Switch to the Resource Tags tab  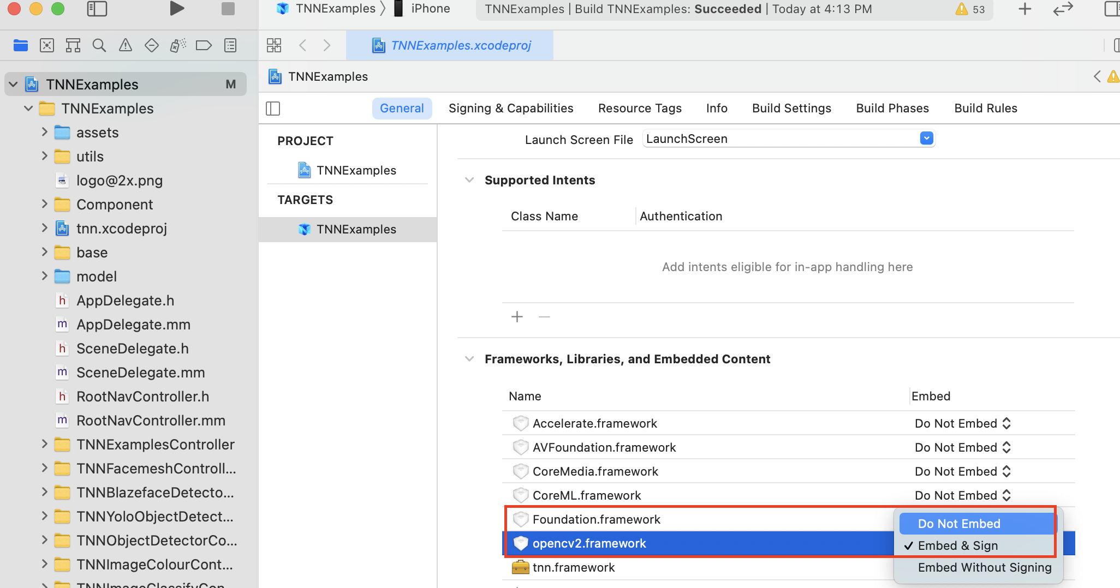coord(640,108)
